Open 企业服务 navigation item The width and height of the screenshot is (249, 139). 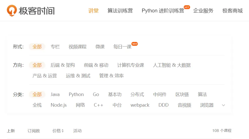(203, 11)
